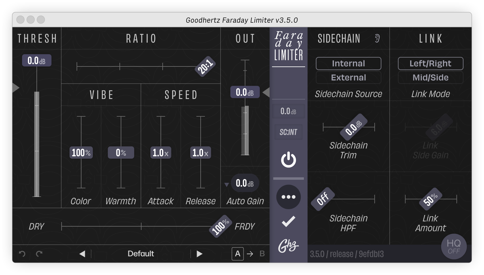The height and width of the screenshot is (275, 484).
Task: Expand the Auto Gain dropdown triangle
Action: [227, 185]
